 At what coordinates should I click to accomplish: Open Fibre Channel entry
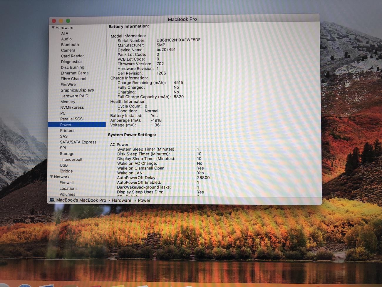(x=73, y=79)
